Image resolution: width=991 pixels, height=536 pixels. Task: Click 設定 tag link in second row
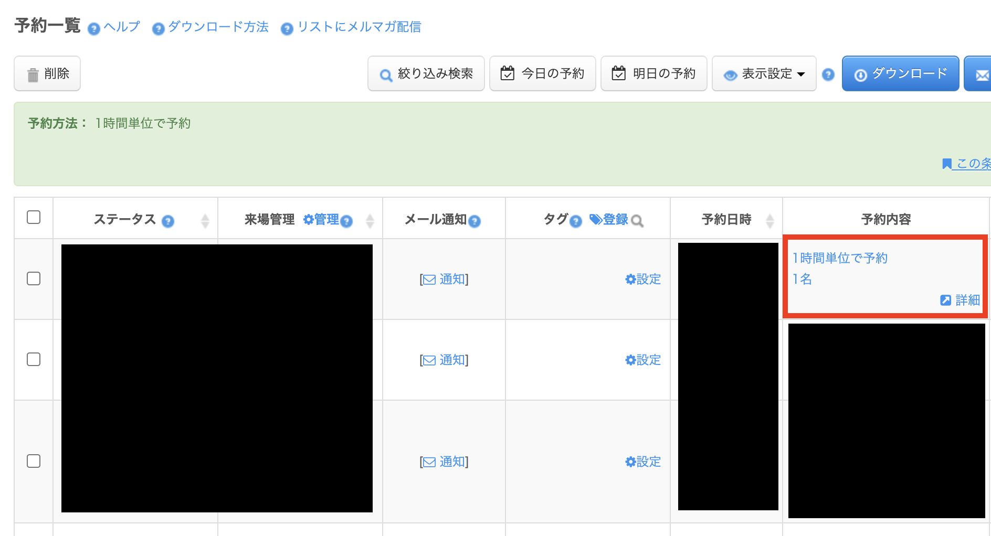point(643,360)
